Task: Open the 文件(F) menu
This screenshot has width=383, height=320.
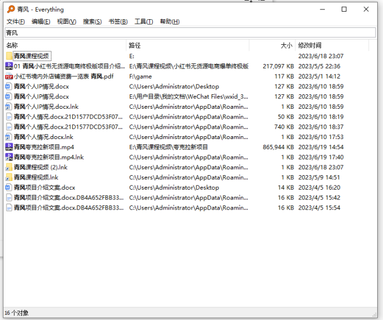Action: 16,22
